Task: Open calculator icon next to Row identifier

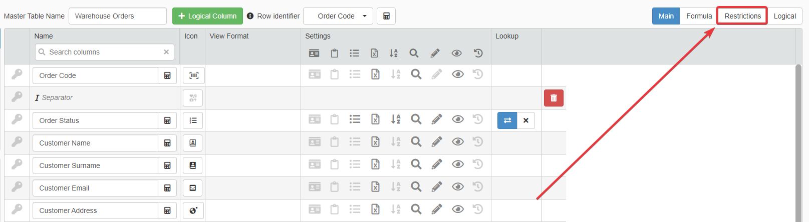Action: tap(386, 16)
